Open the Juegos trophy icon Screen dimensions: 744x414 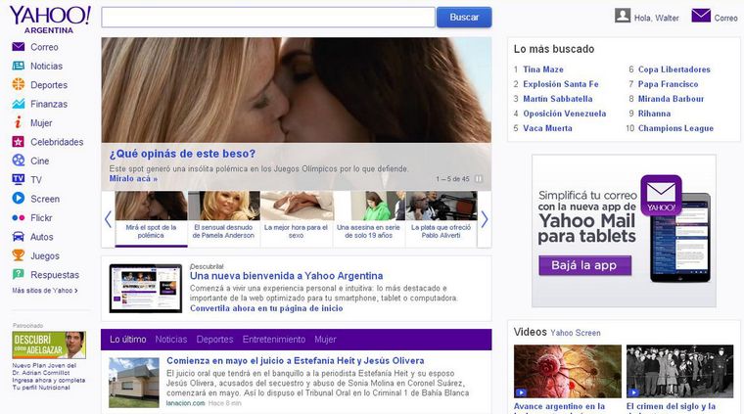coord(18,255)
